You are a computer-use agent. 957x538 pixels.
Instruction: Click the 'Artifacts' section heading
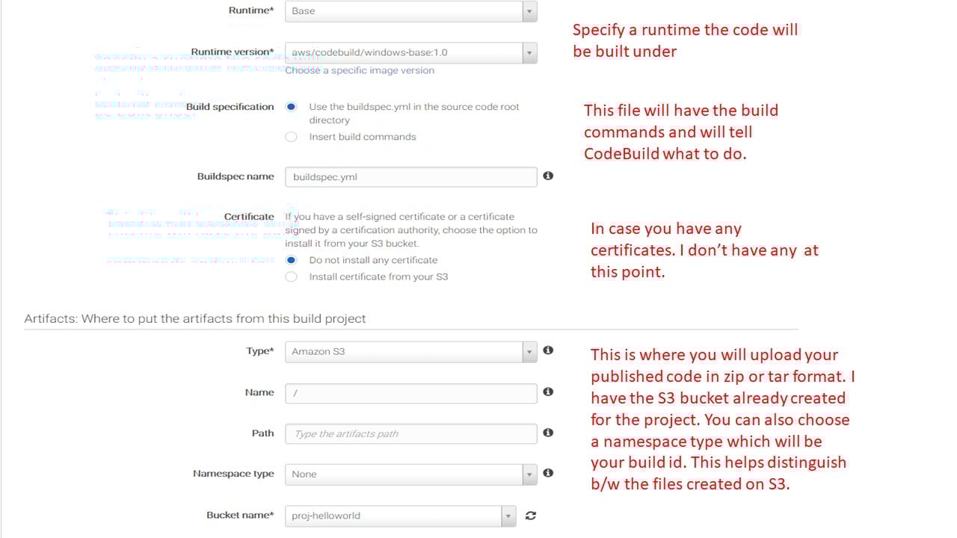195,318
